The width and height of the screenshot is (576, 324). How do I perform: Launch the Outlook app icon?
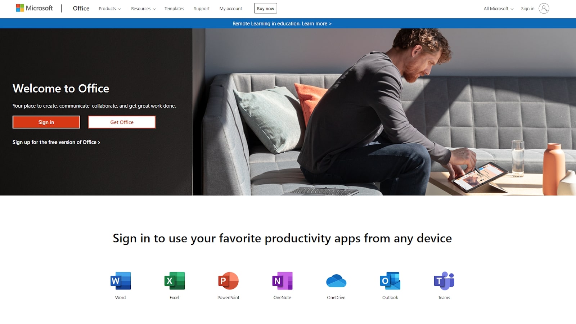click(x=390, y=281)
